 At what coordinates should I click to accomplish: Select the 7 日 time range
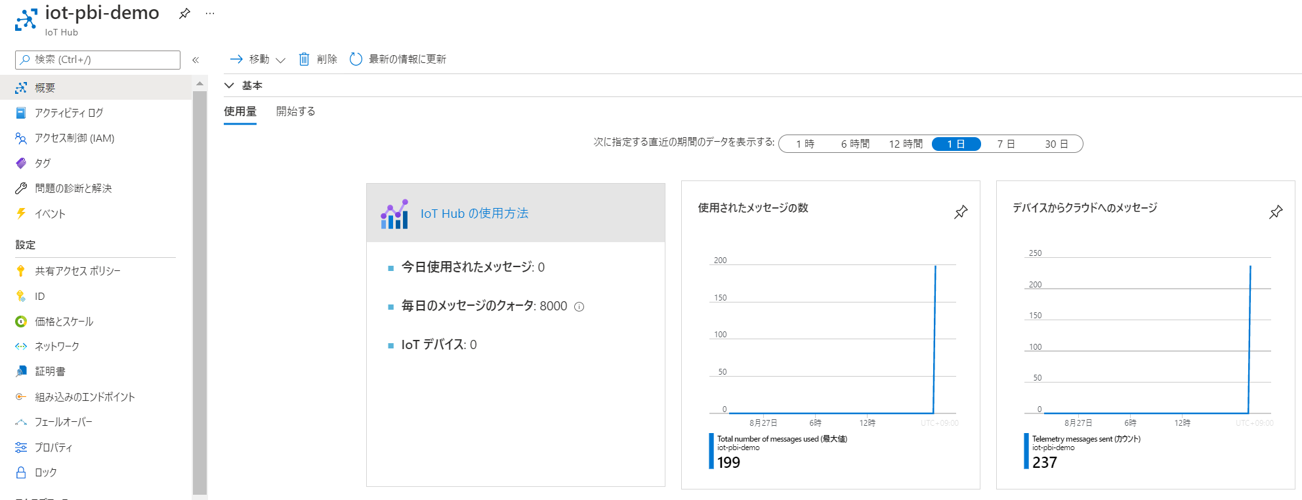coord(1006,144)
